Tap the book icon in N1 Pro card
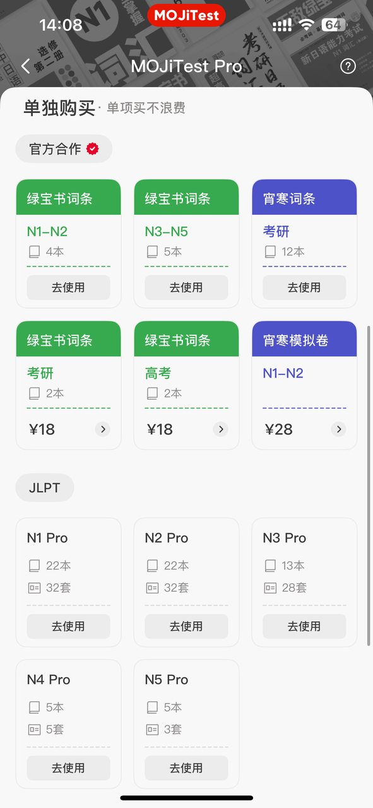This screenshot has width=373, height=808. coord(34,566)
